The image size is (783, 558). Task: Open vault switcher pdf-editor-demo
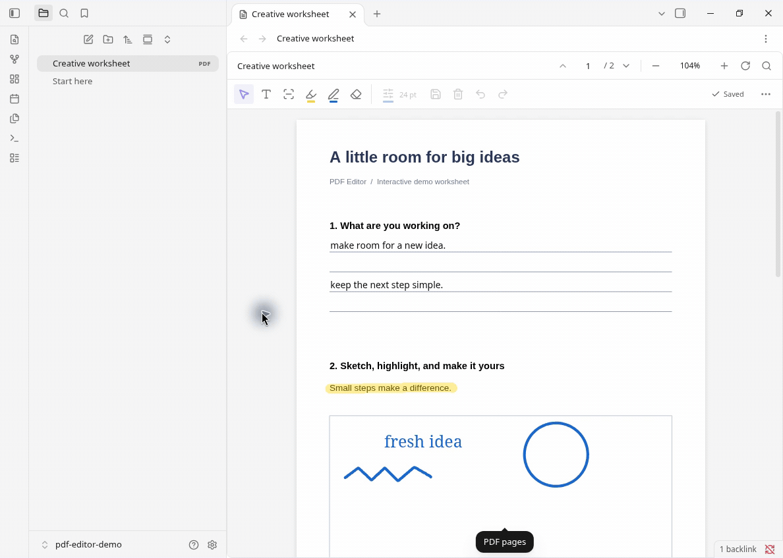[x=82, y=545]
